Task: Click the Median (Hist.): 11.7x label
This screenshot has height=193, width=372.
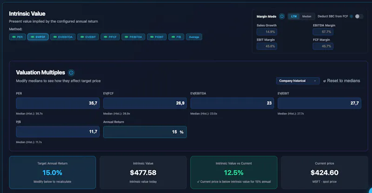Action: click(29, 142)
